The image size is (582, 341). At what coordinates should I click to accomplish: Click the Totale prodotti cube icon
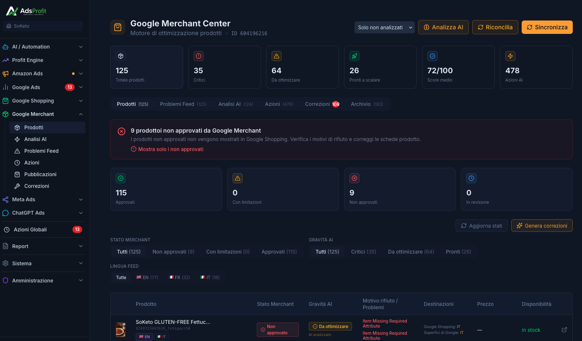tap(121, 56)
